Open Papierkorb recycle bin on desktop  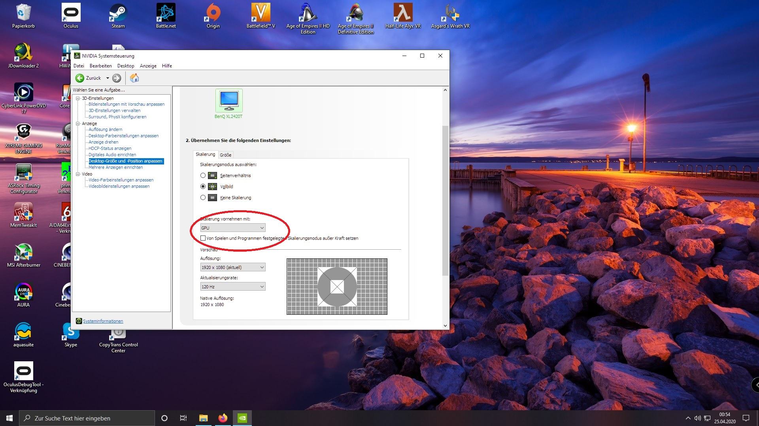(x=23, y=16)
